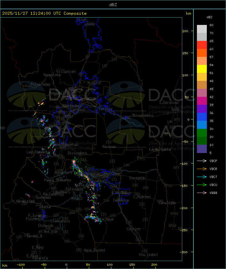Pick the light gray 70-80 dBZ swatch

202,29
